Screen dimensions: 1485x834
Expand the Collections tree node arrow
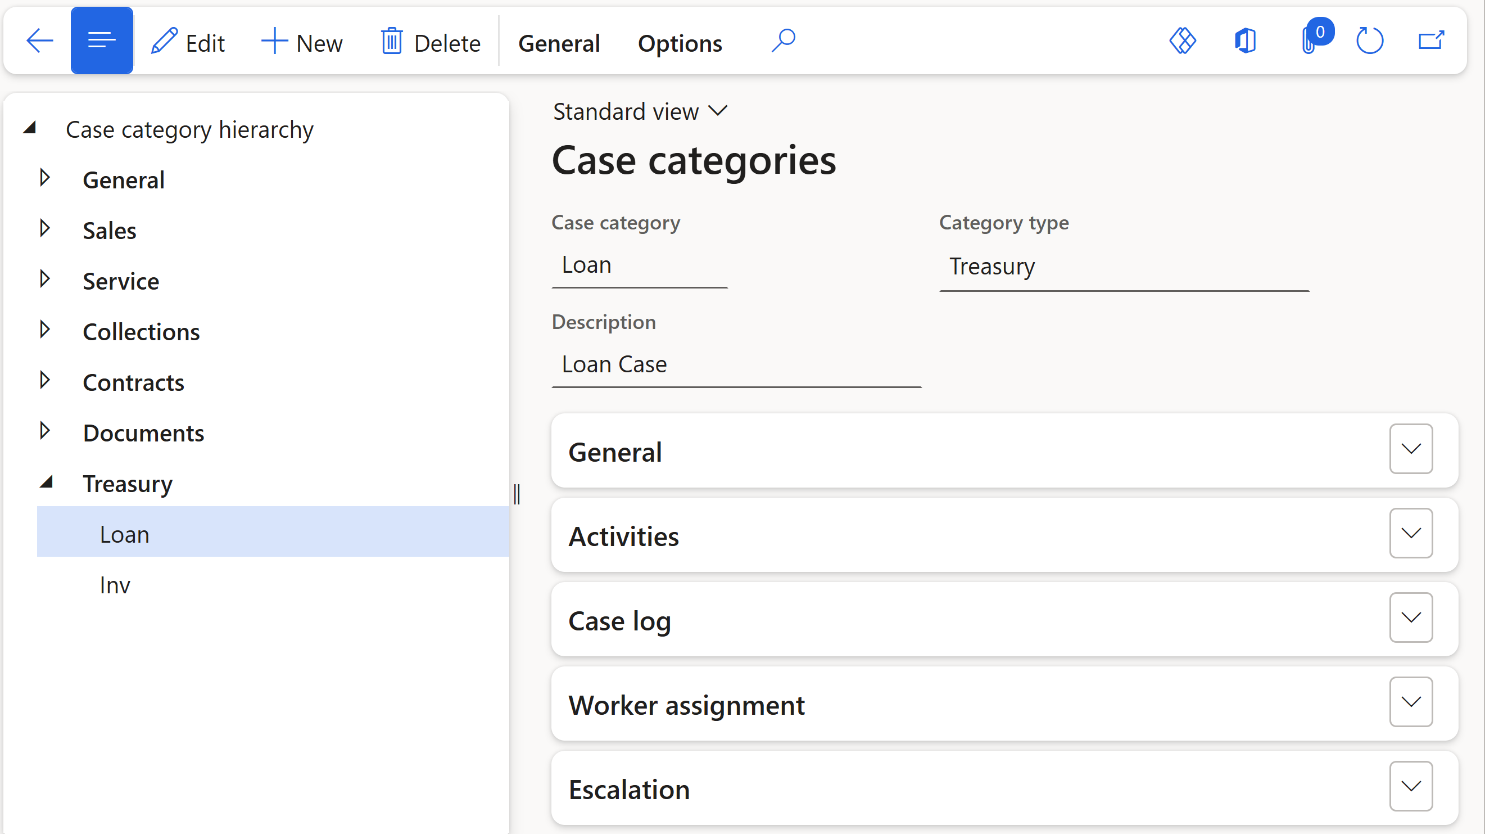point(45,330)
